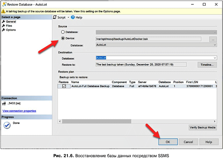Open View connection properties link
223x162 pixels.
point(19,111)
